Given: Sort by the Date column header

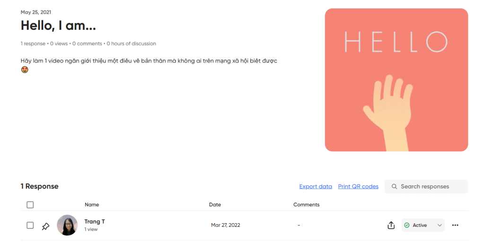Looking at the screenshot, I should (x=215, y=205).
